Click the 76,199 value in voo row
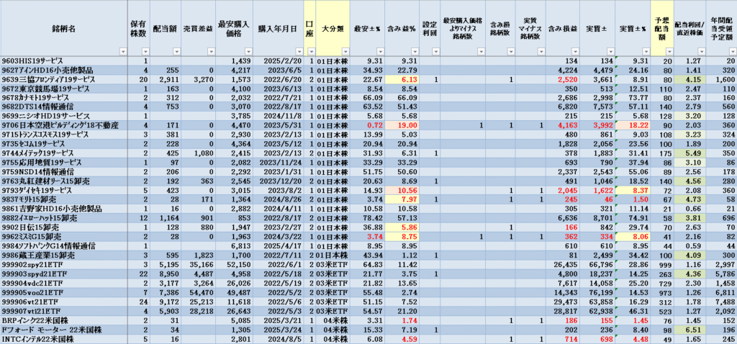737x344 pixels. point(597,292)
